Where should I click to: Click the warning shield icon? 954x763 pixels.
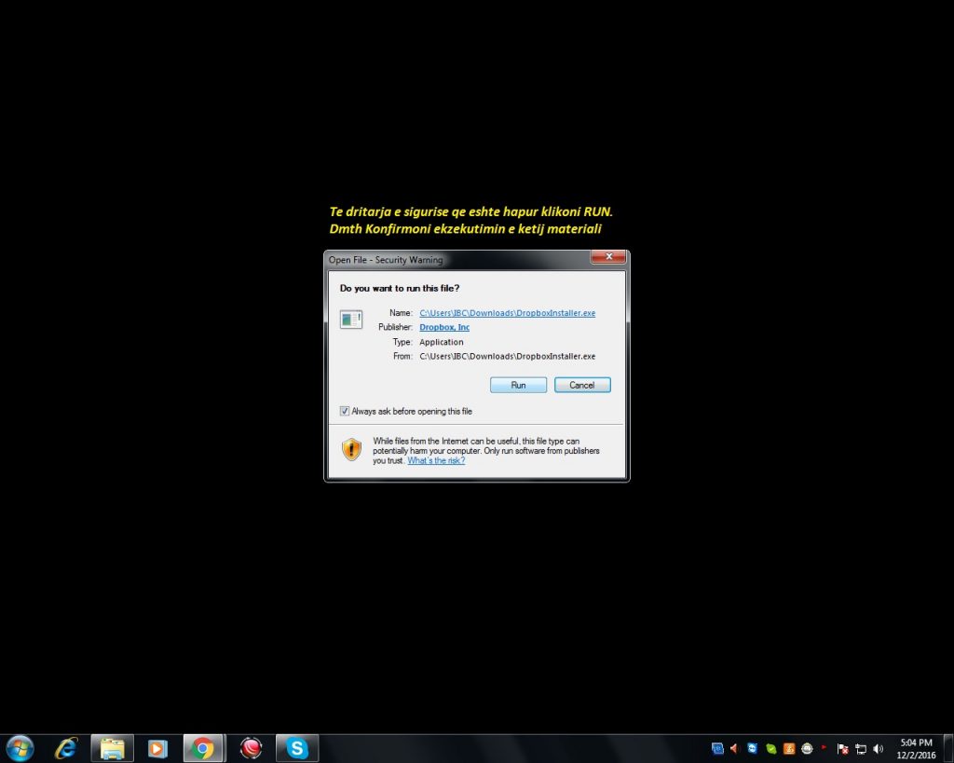[x=351, y=450]
